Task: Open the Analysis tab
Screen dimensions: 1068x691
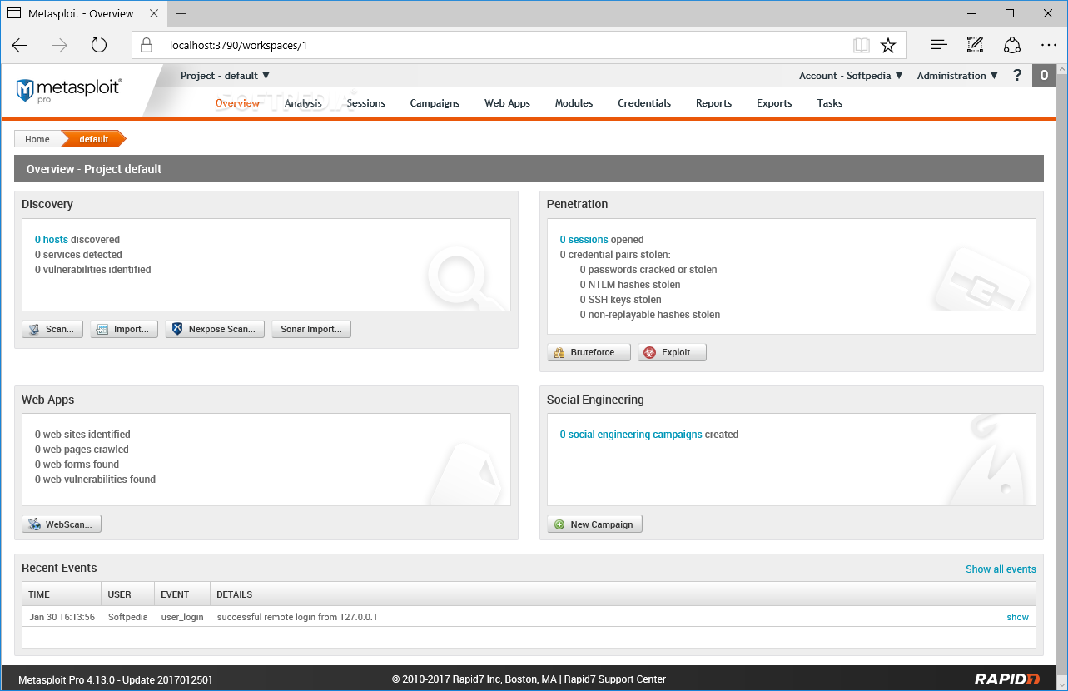Action: click(303, 103)
